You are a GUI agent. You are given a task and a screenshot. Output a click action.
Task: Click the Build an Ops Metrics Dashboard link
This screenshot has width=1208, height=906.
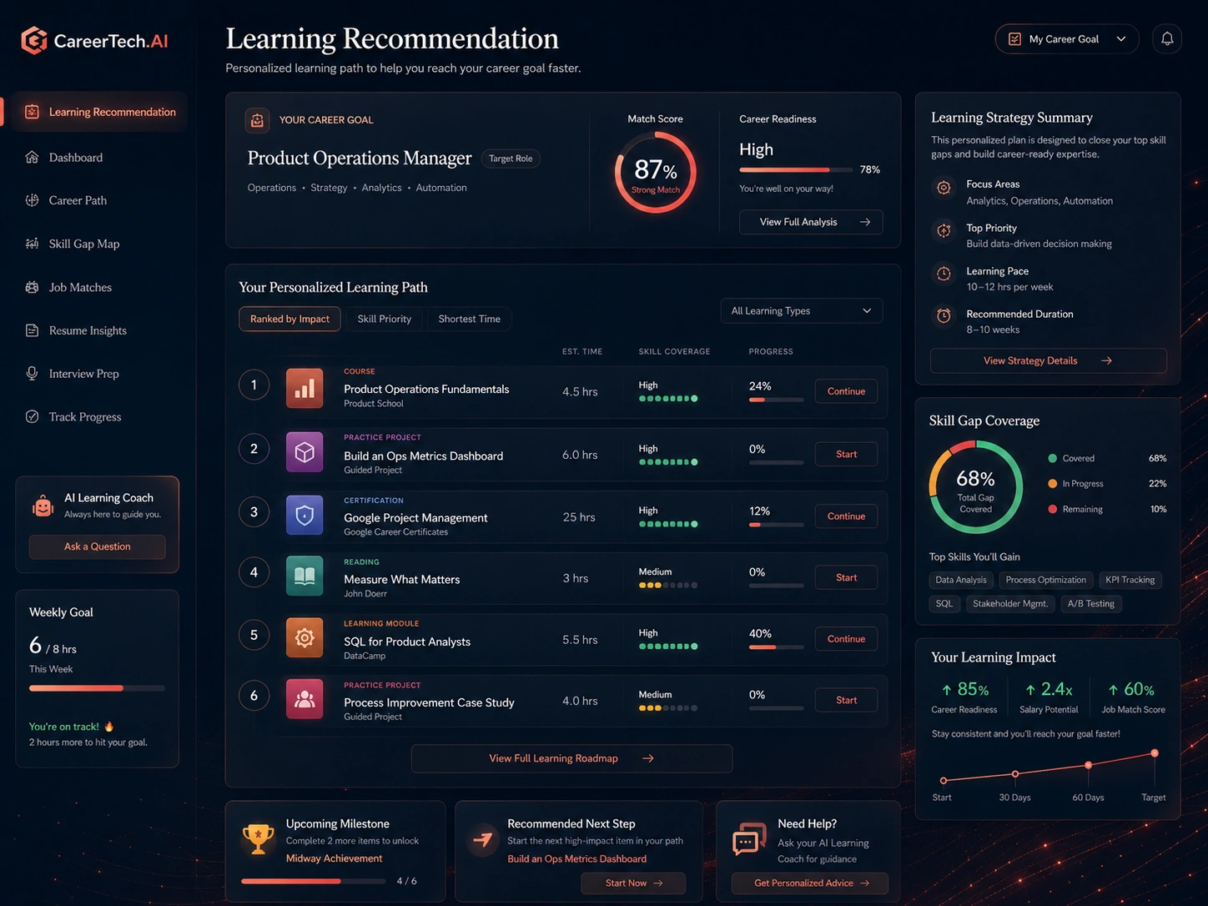click(x=576, y=859)
